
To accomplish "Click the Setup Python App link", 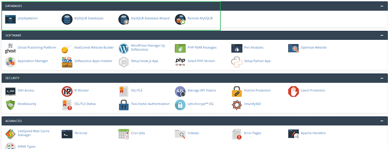I will pyautogui.click(x=257, y=61).
